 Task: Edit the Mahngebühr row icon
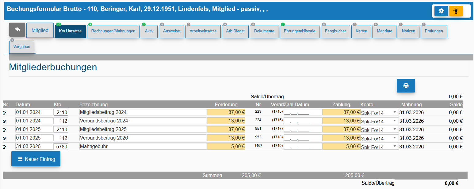(4, 147)
